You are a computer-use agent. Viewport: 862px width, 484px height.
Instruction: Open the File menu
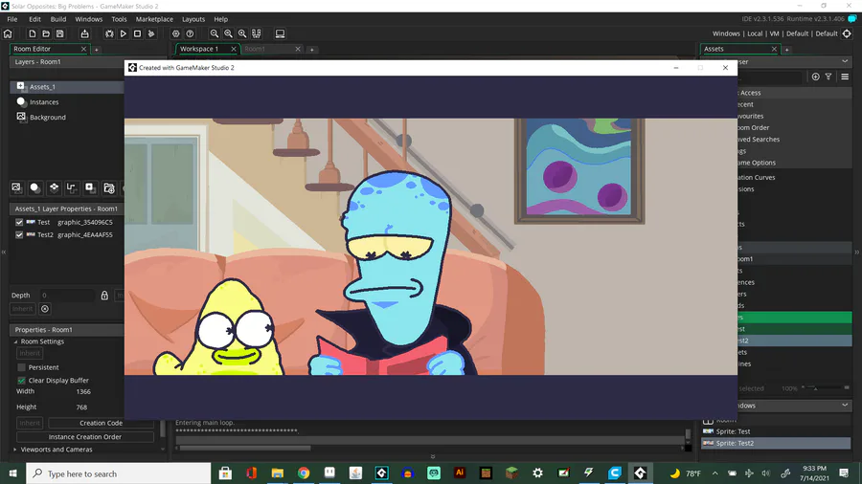[12, 19]
